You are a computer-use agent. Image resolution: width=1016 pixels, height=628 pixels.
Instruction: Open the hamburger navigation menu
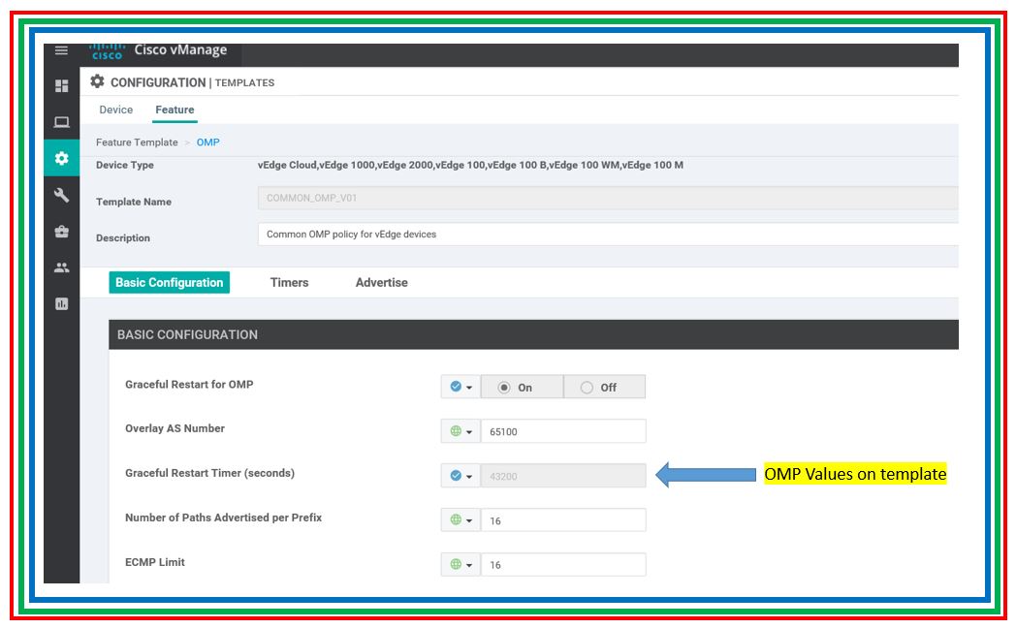pyautogui.click(x=61, y=50)
